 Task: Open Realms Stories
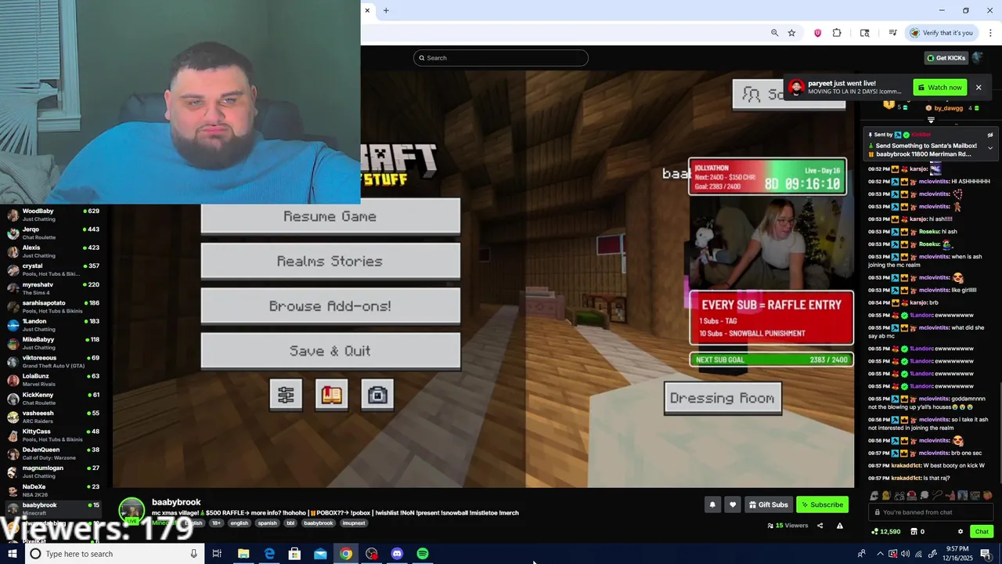[x=330, y=261]
